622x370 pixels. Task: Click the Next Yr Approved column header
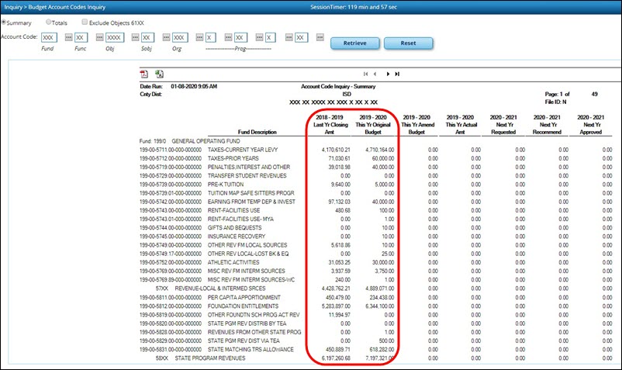tap(591, 125)
